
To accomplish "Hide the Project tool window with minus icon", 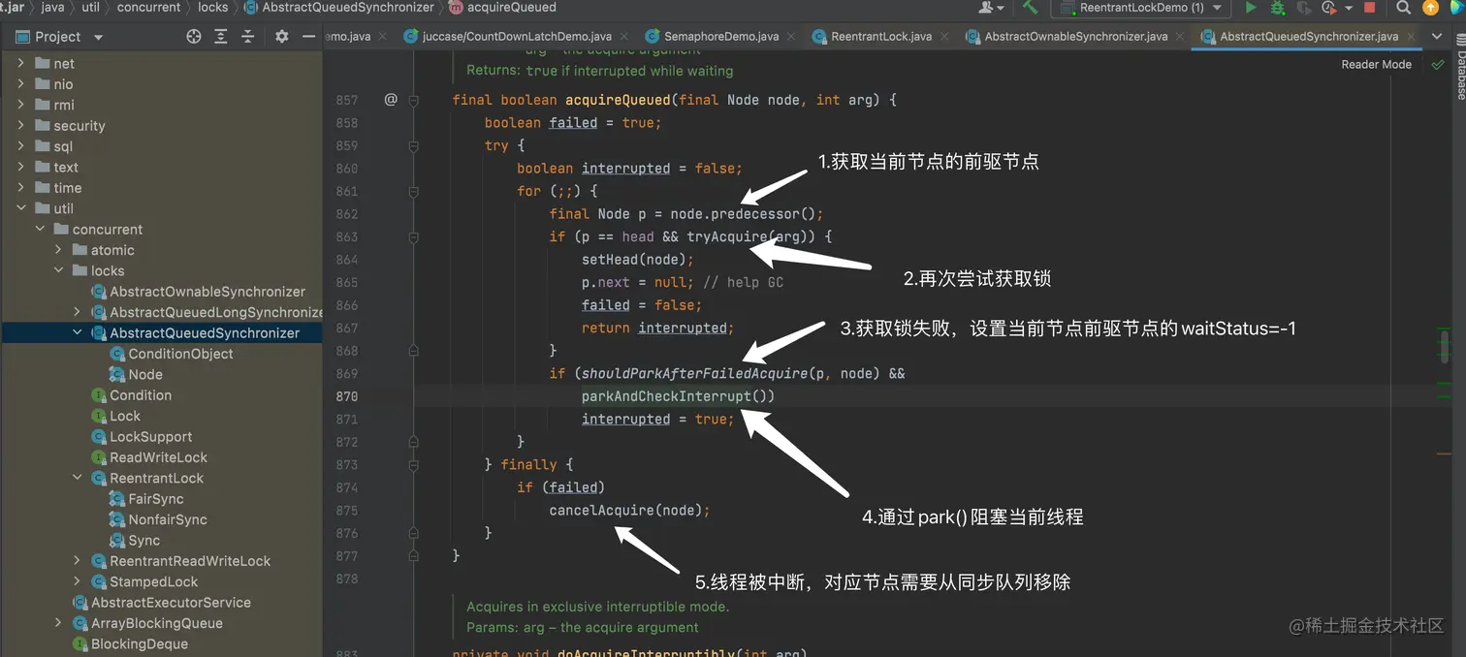I will click(308, 36).
